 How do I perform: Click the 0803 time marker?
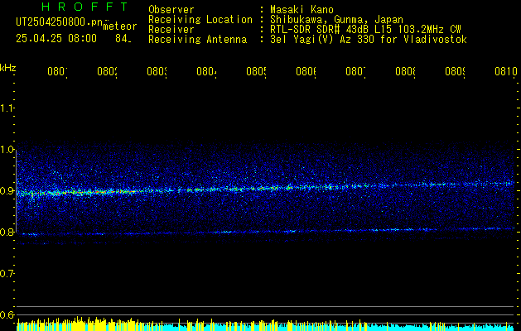pyautogui.click(x=157, y=71)
